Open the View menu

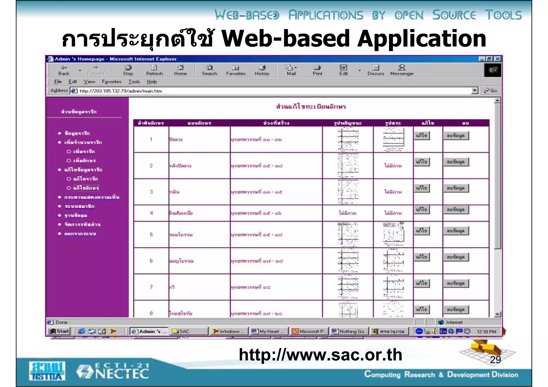click(x=89, y=82)
